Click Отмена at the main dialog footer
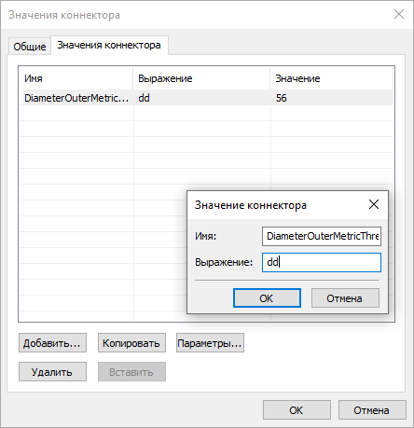The width and height of the screenshot is (414, 428). 372,409
